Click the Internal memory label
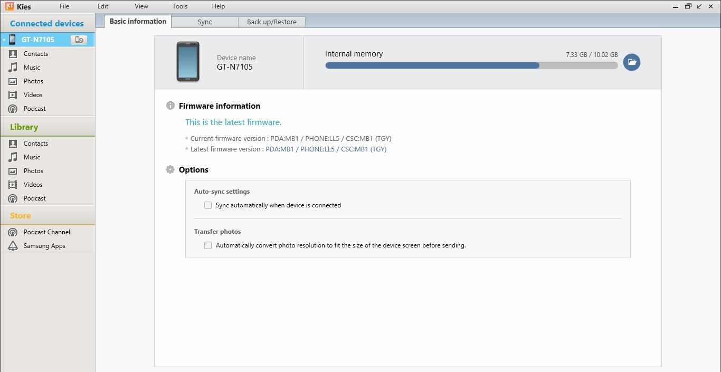 [x=354, y=54]
